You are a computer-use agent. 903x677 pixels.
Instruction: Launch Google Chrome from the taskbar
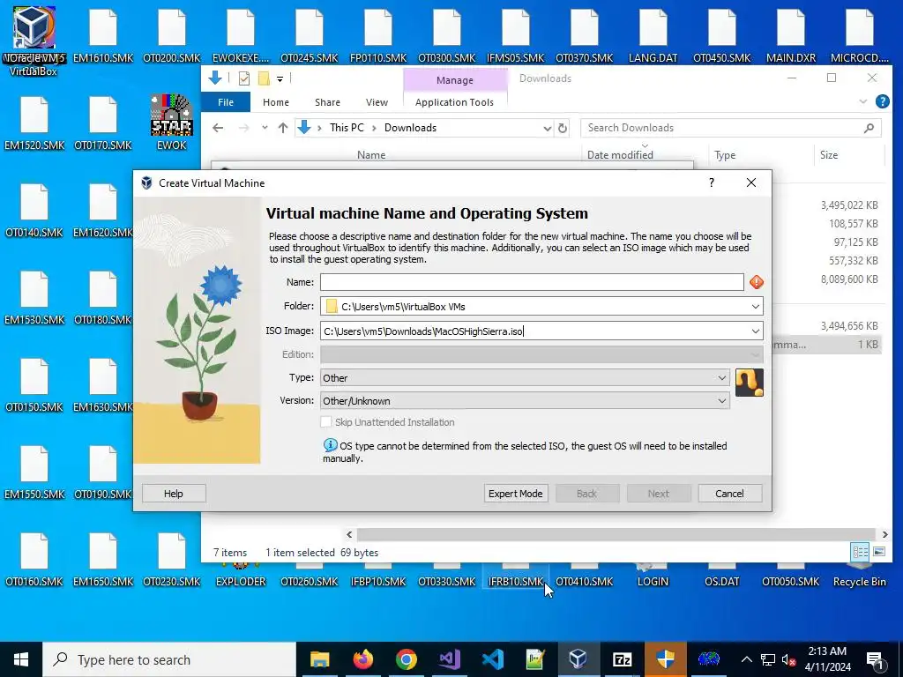point(406,659)
